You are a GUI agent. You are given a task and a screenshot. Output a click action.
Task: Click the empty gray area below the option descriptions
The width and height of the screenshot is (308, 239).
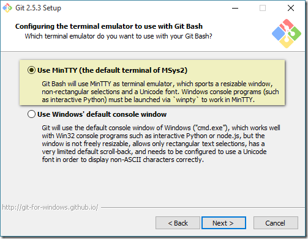[x=153, y=183]
